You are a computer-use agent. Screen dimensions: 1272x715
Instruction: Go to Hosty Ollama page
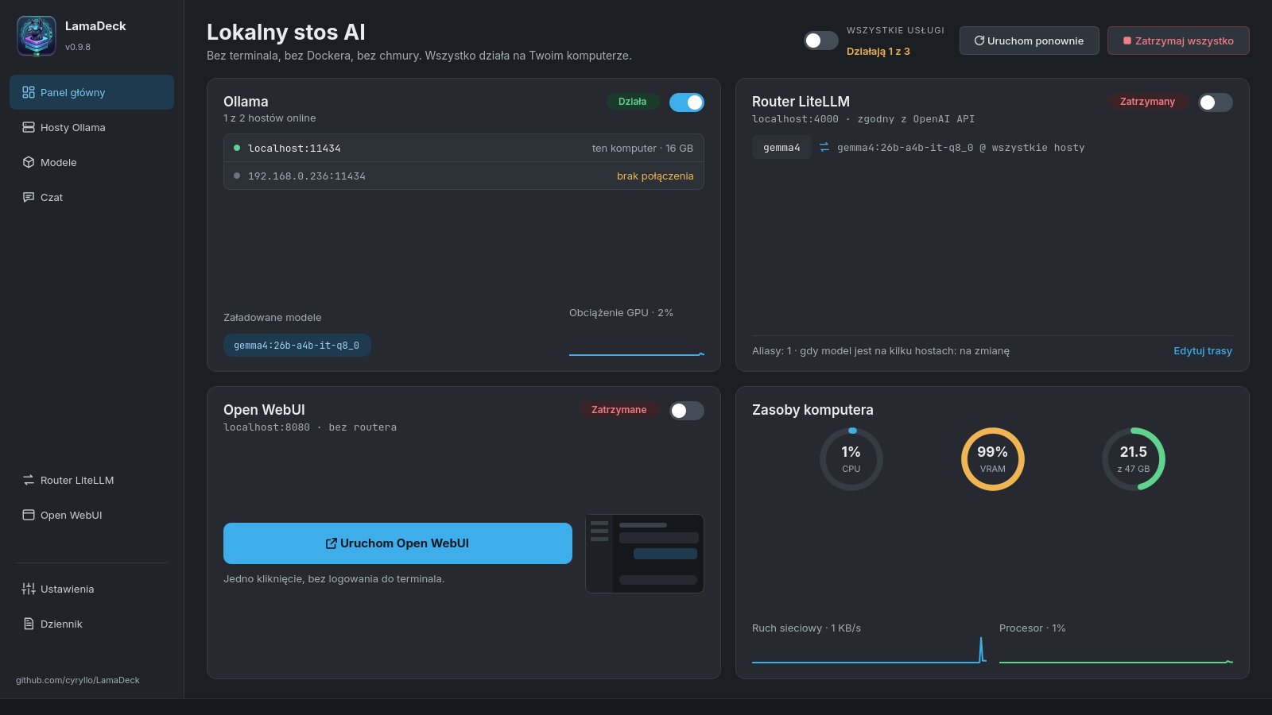[x=91, y=127]
